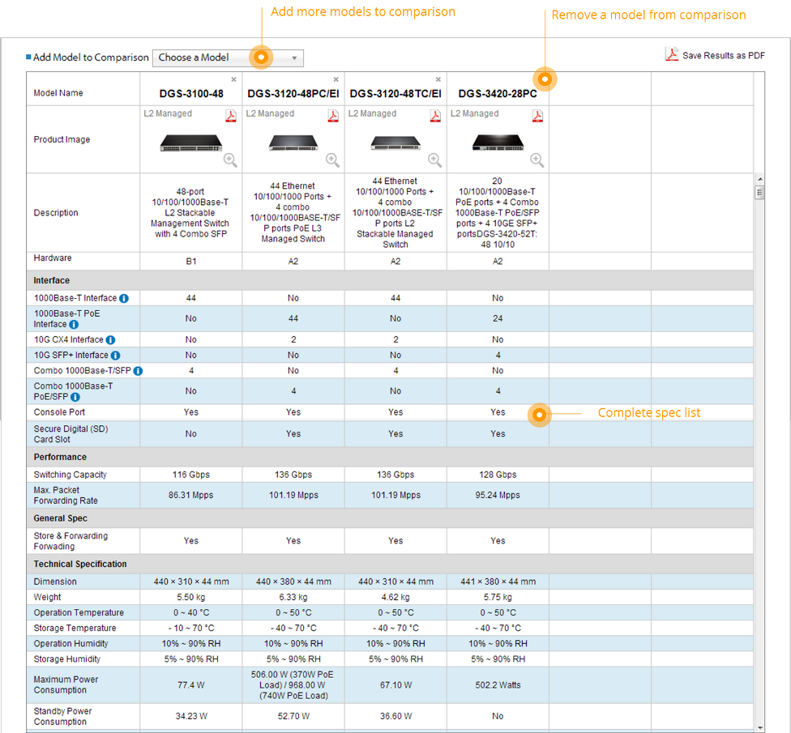
Task: Click the hardware version "B1" cell
Action: (x=191, y=262)
